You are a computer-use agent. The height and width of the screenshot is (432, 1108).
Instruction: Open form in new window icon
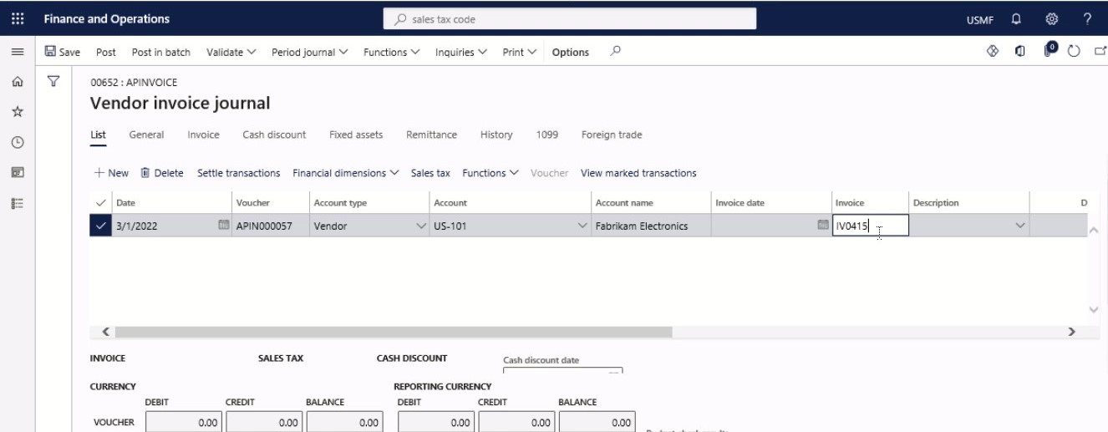coord(1100,51)
